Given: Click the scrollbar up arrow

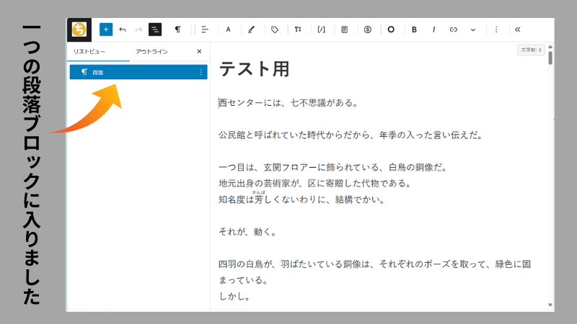Looking at the screenshot, I should point(550,47).
